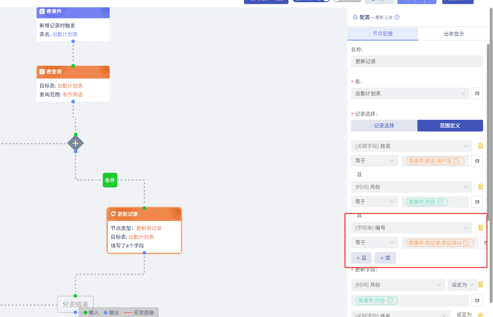493x317 pixels.
Task: Click the plus diamond gateway node
Action: (x=76, y=143)
